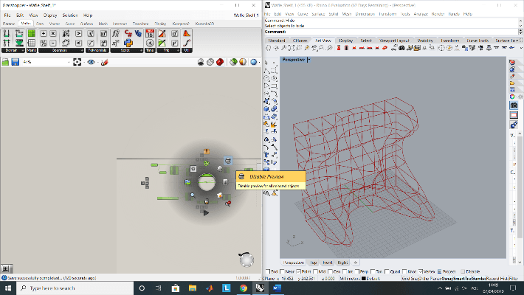This screenshot has width=524, height=295.
Task: Open Chrome from the Windows taskbar
Action: (x=243, y=288)
